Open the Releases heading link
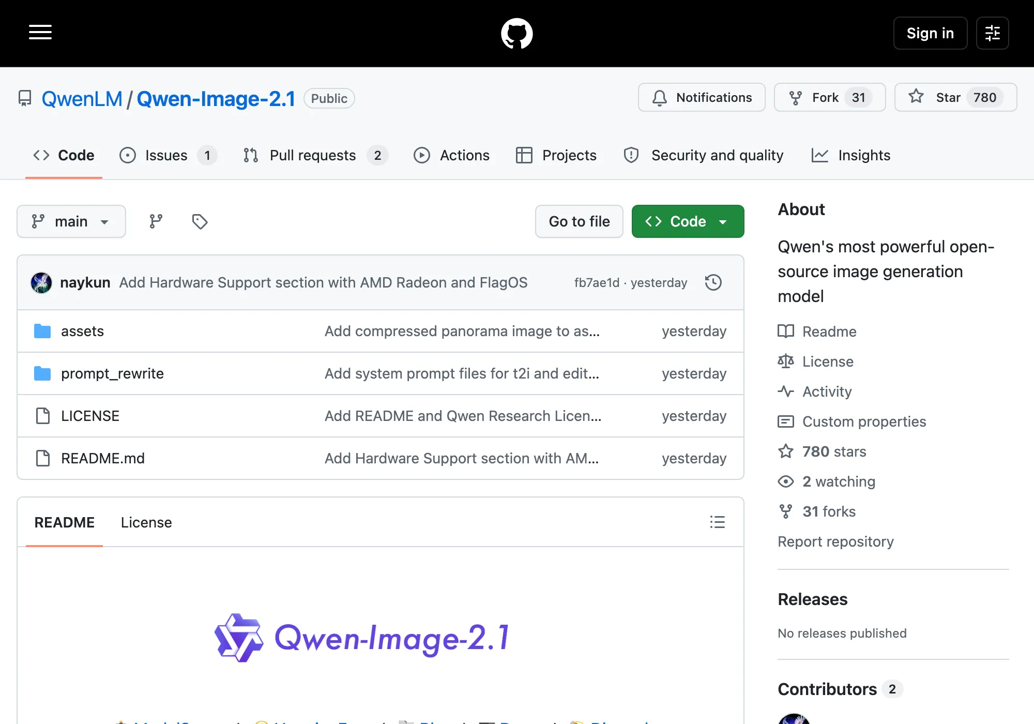Image resolution: width=1034 pixels, height=724 pixels. 812,599
